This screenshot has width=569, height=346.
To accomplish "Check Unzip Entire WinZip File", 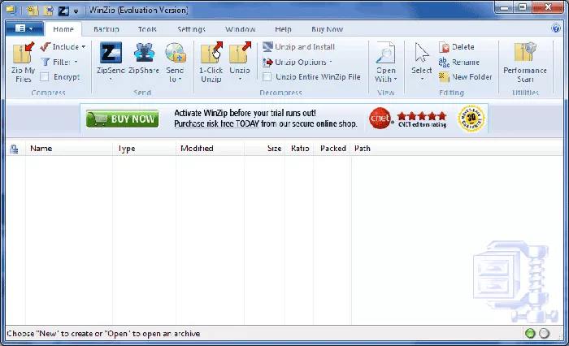I will pos(267,77).
